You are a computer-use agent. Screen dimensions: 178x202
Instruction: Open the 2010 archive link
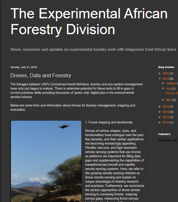click(x=166, y=122)
